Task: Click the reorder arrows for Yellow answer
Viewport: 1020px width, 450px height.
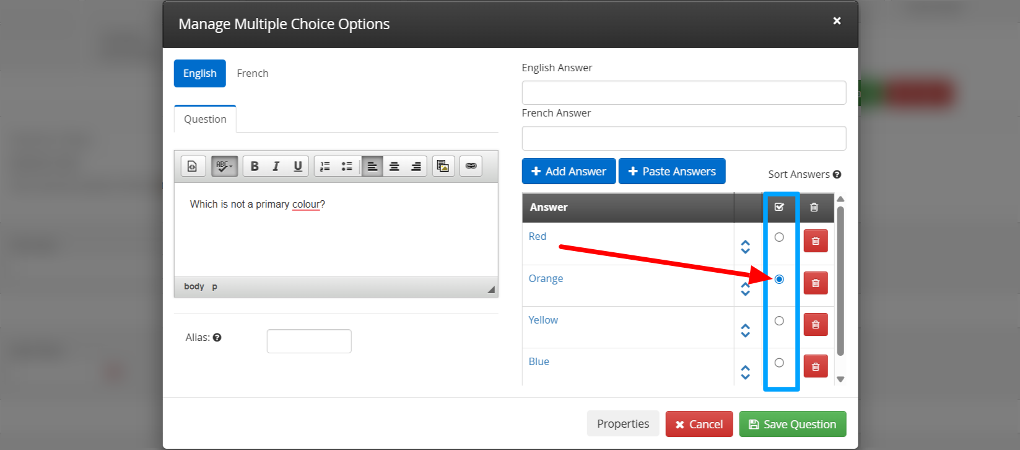Action: [x=745, y=330]
